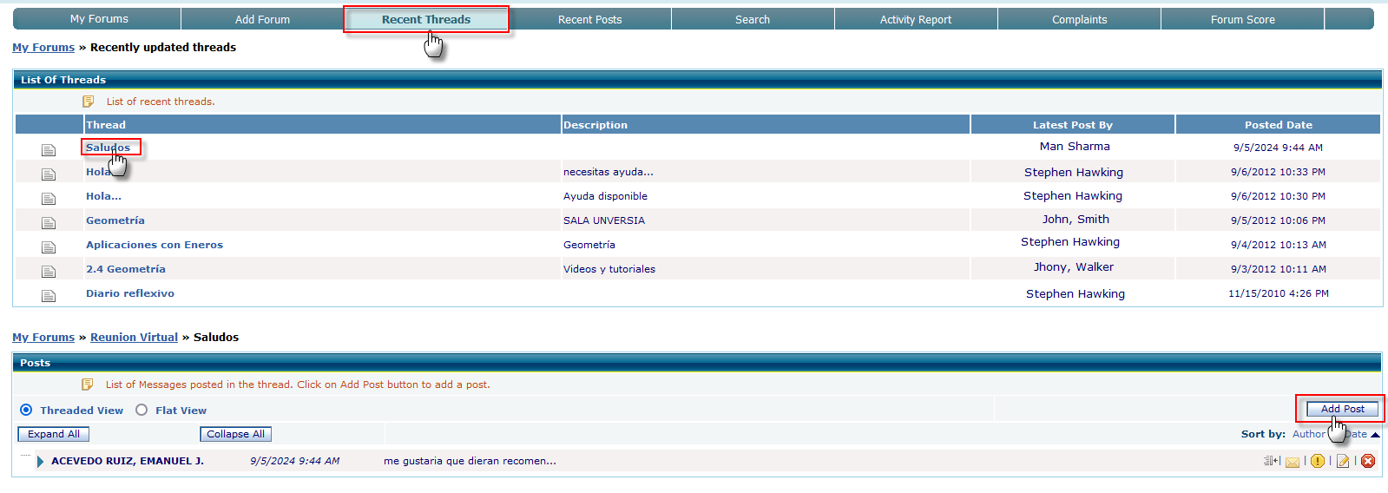Open the Reunion Virtual breadcrumb link
Viewport: 1388px width, 493px height.
tap(134, 337)
